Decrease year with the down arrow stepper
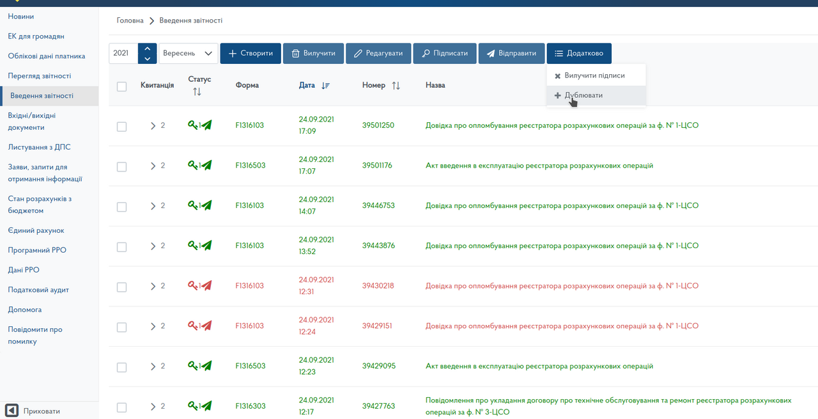The width and height of the screenshot is (818, 419). (147, 59)
